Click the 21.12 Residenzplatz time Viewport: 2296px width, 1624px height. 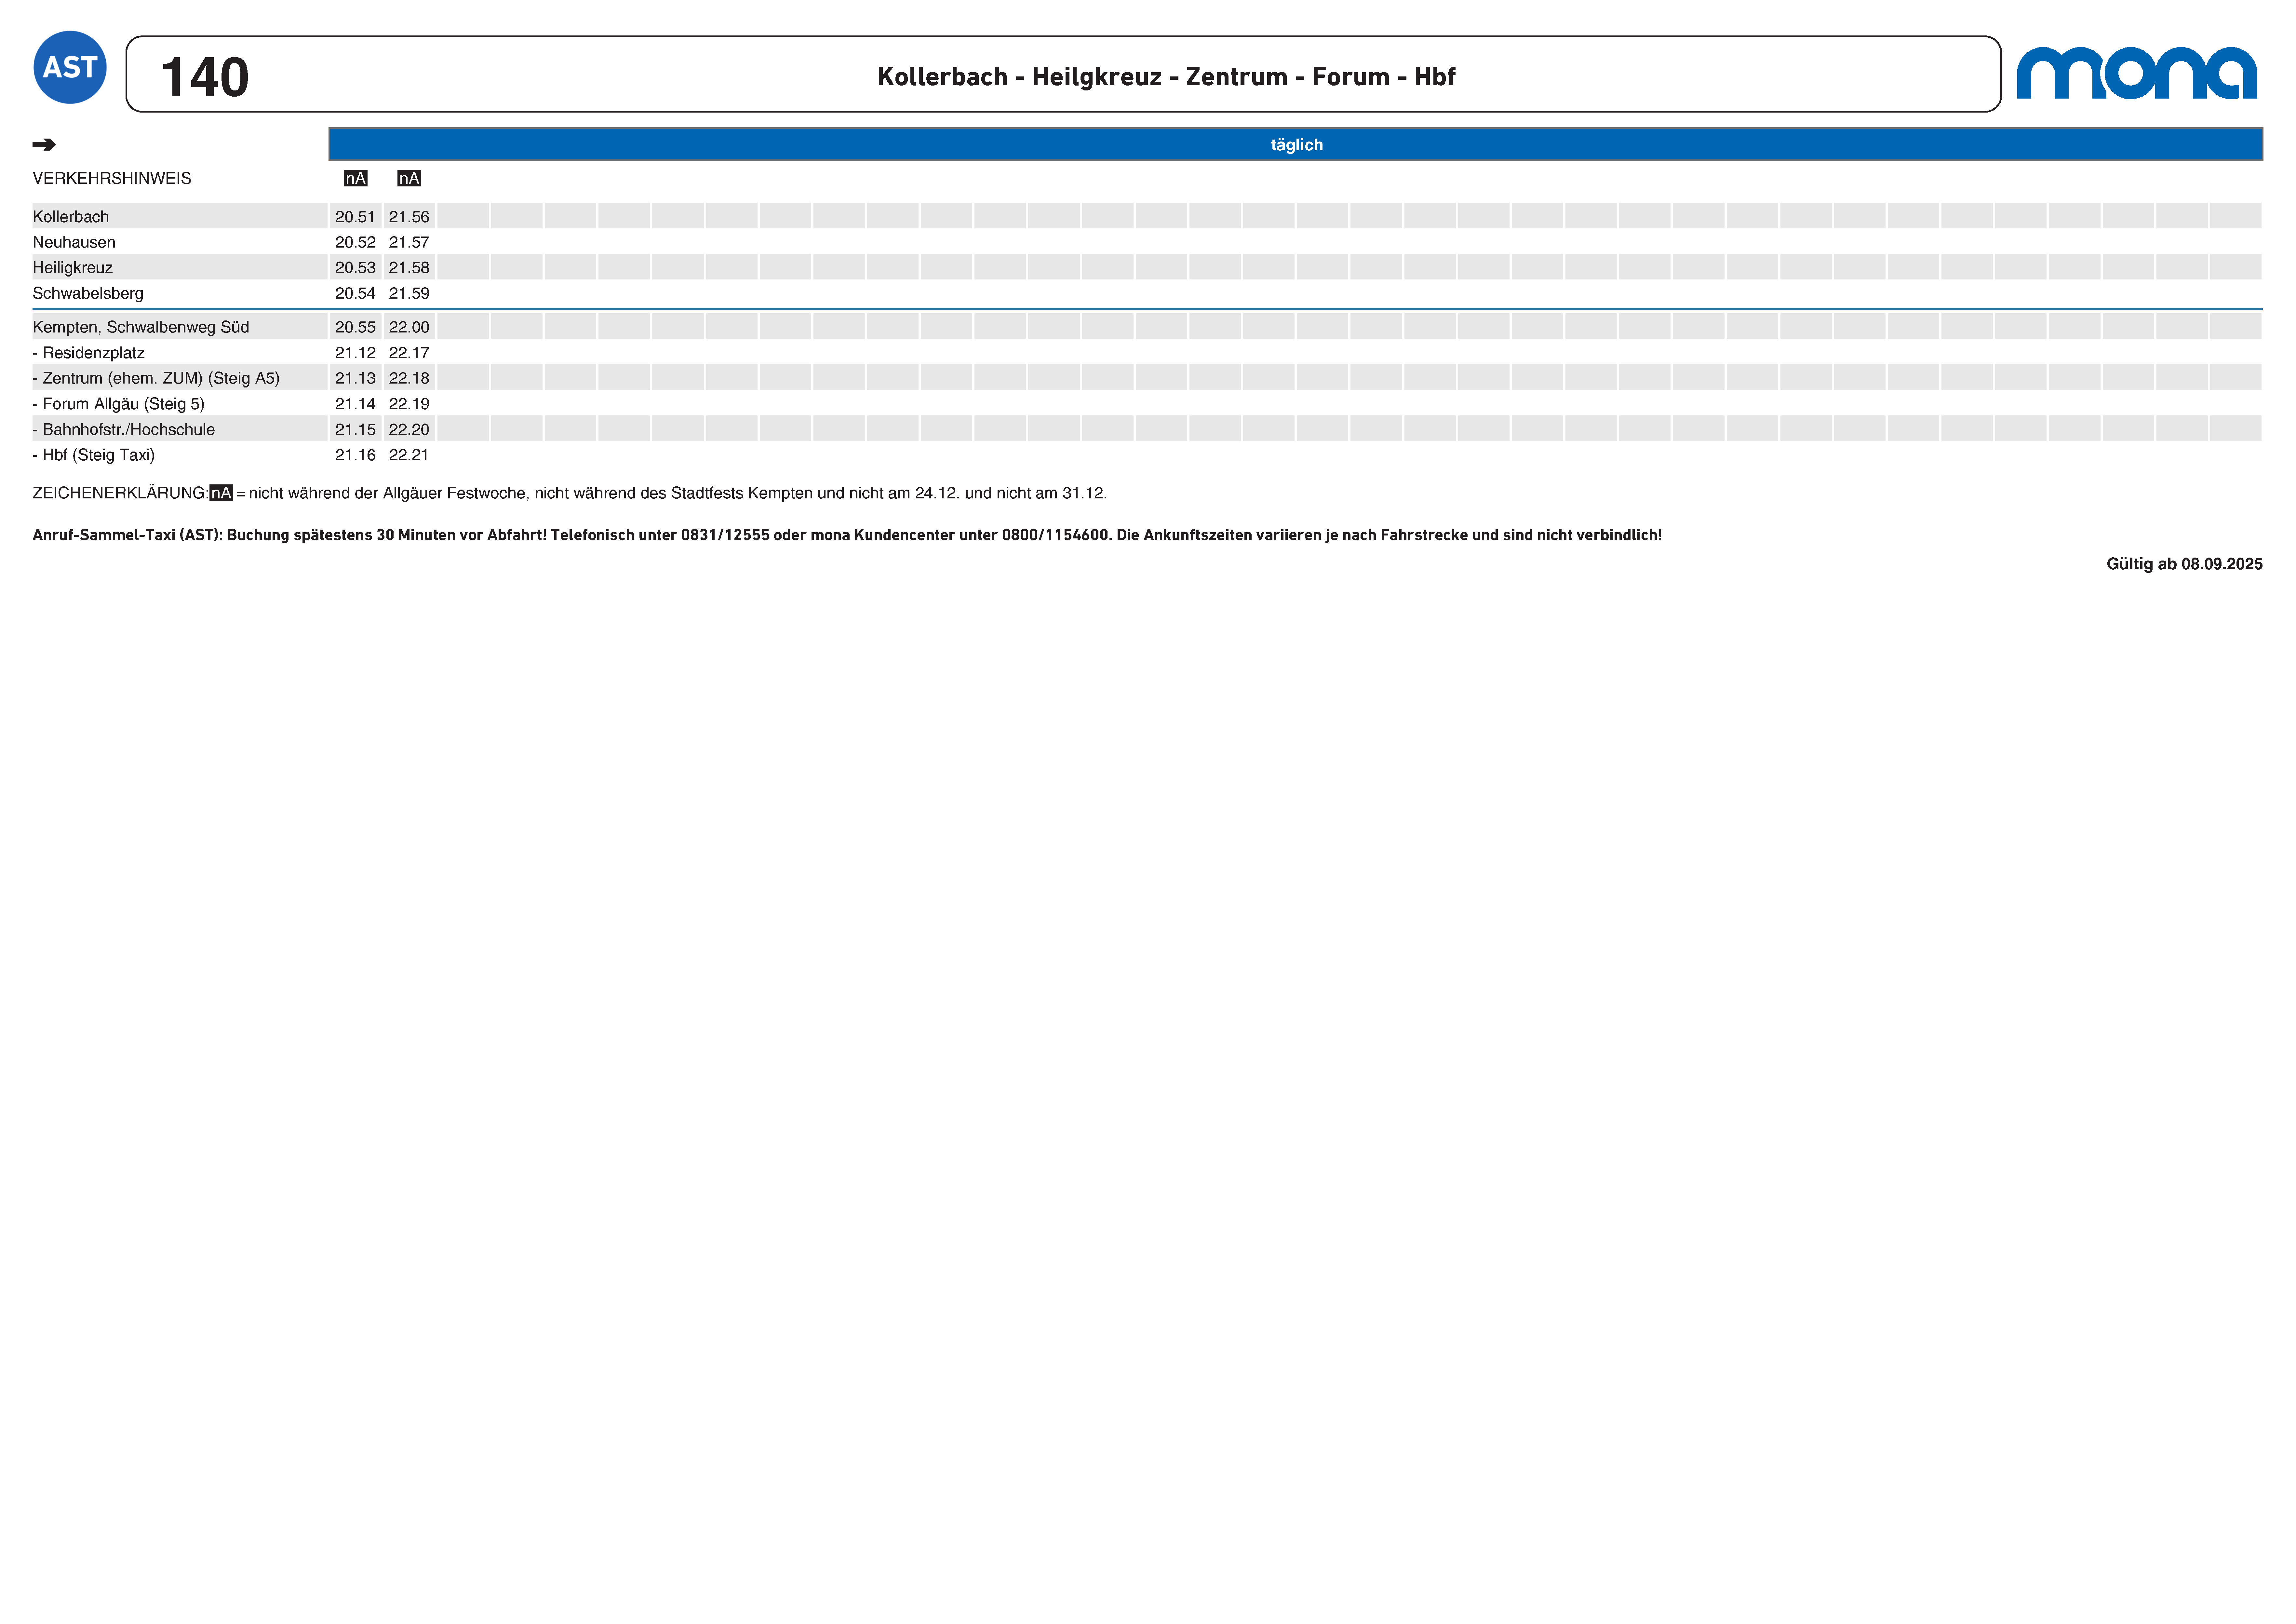[355, 353]
